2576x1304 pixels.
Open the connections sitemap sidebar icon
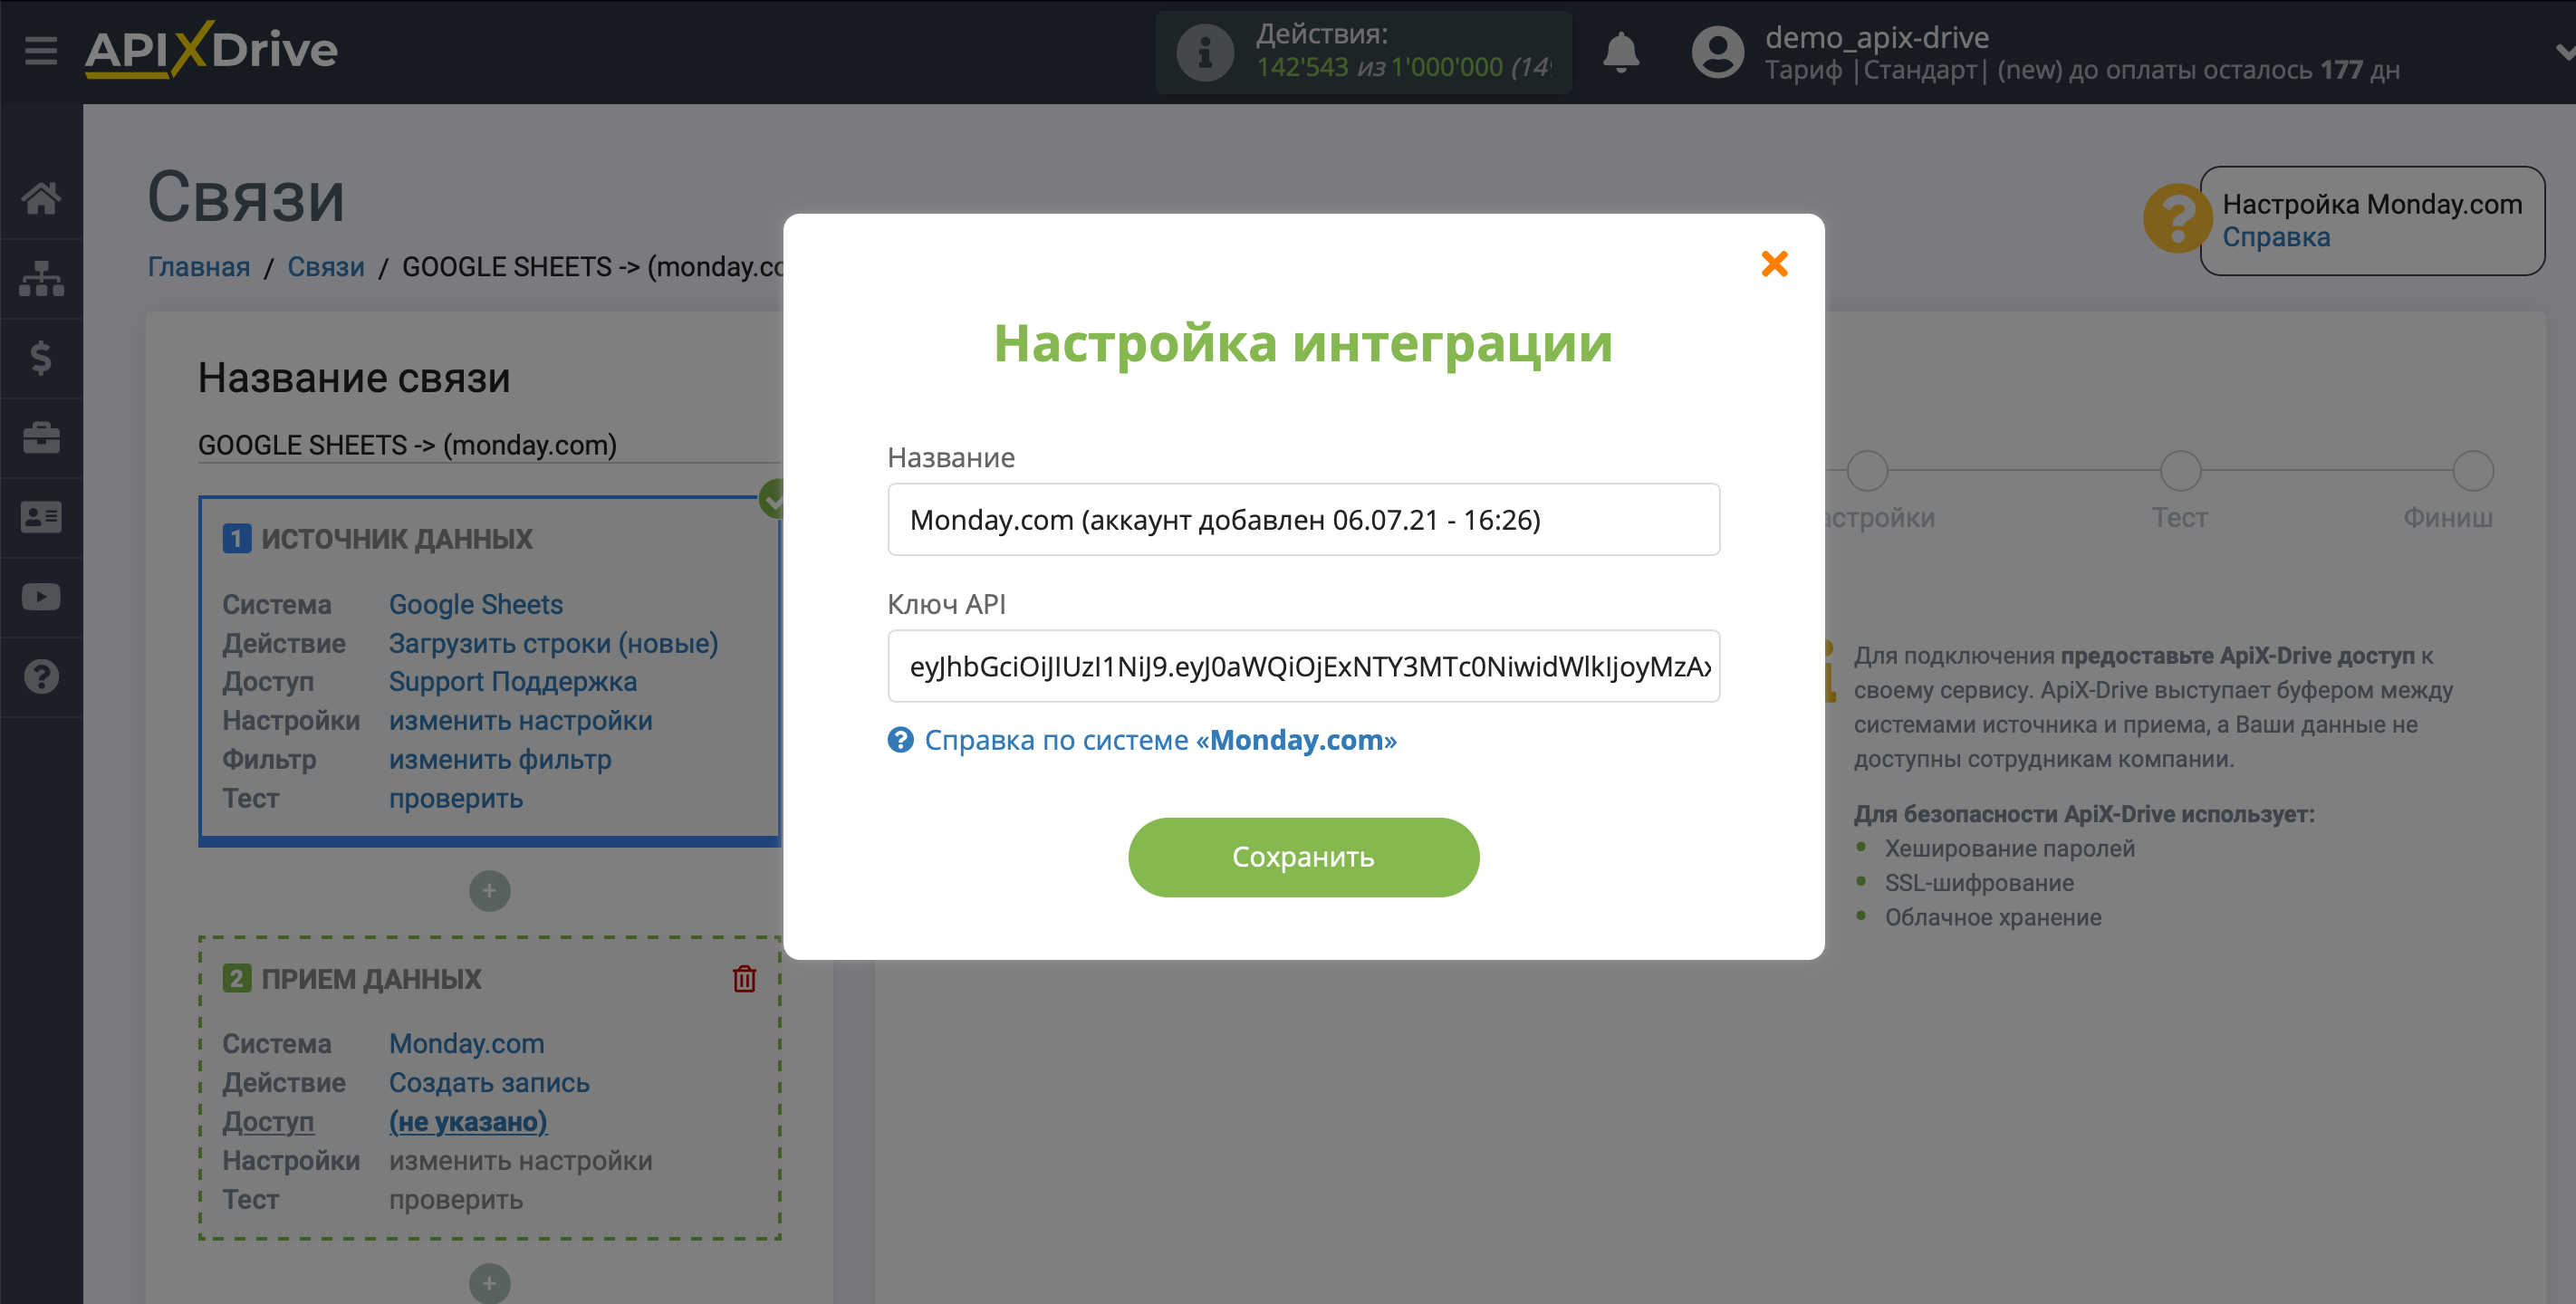pyautogui.click(x=41, y=278)
